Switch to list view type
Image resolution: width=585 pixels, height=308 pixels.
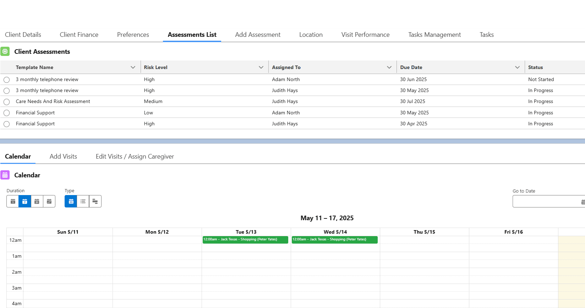pos(83,201)
